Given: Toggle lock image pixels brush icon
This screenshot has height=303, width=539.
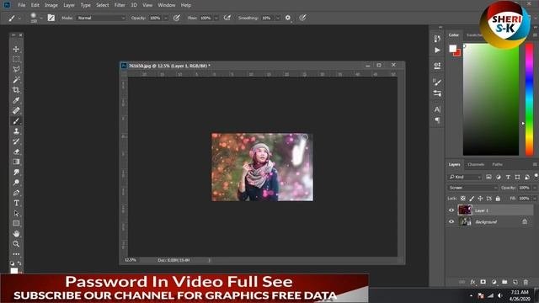Looking at the screenshot, I should (472, 199).
